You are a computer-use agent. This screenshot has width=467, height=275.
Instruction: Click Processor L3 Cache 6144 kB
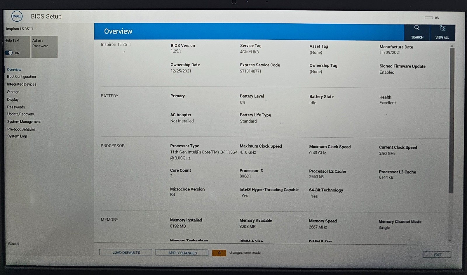386,177
